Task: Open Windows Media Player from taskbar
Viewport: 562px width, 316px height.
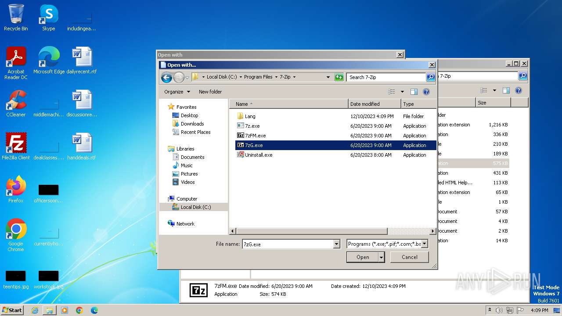Action: point(65,310)
